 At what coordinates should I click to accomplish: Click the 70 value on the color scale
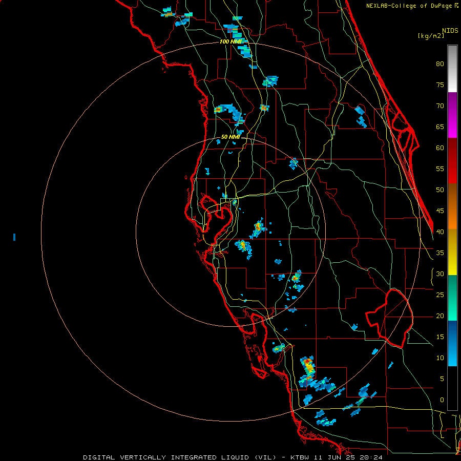pyautogui.click(x=440, y=106)
